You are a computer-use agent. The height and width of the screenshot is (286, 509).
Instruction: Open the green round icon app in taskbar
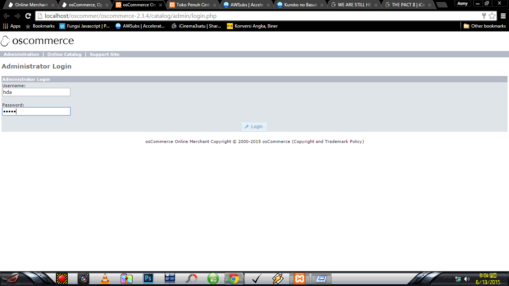(x=213, y=279)
